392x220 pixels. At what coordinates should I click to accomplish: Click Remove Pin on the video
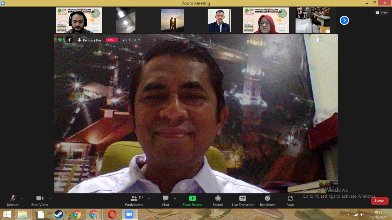(x=89, y=40)
